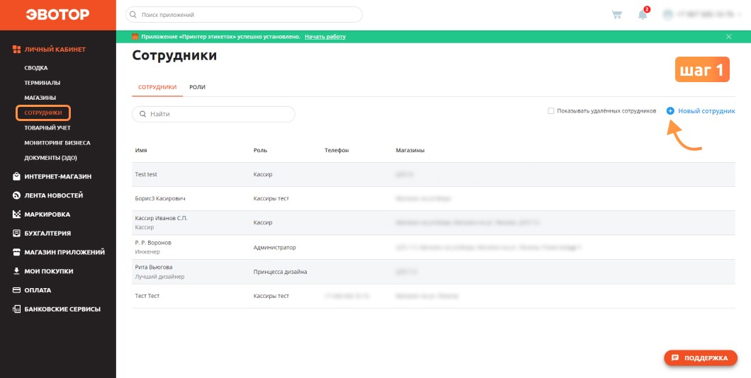The width and height of the screenshot is (751, 378).
Task: Open the account dropdown in top bar
Action: coord(702,14)
